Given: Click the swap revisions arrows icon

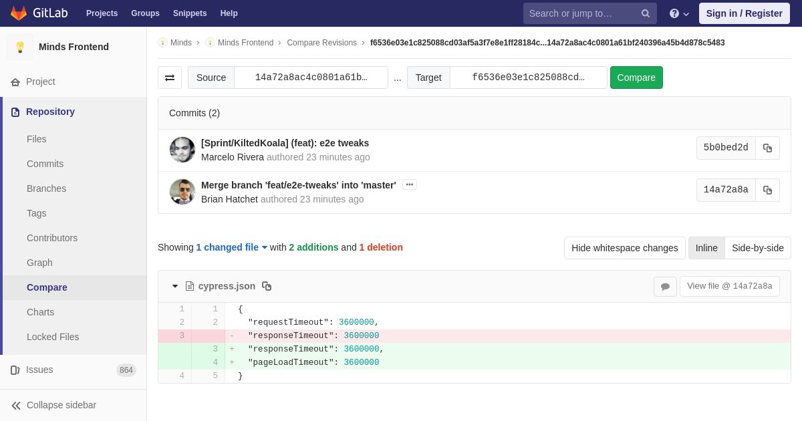Looking at the screenshot, I should (170, 78).
